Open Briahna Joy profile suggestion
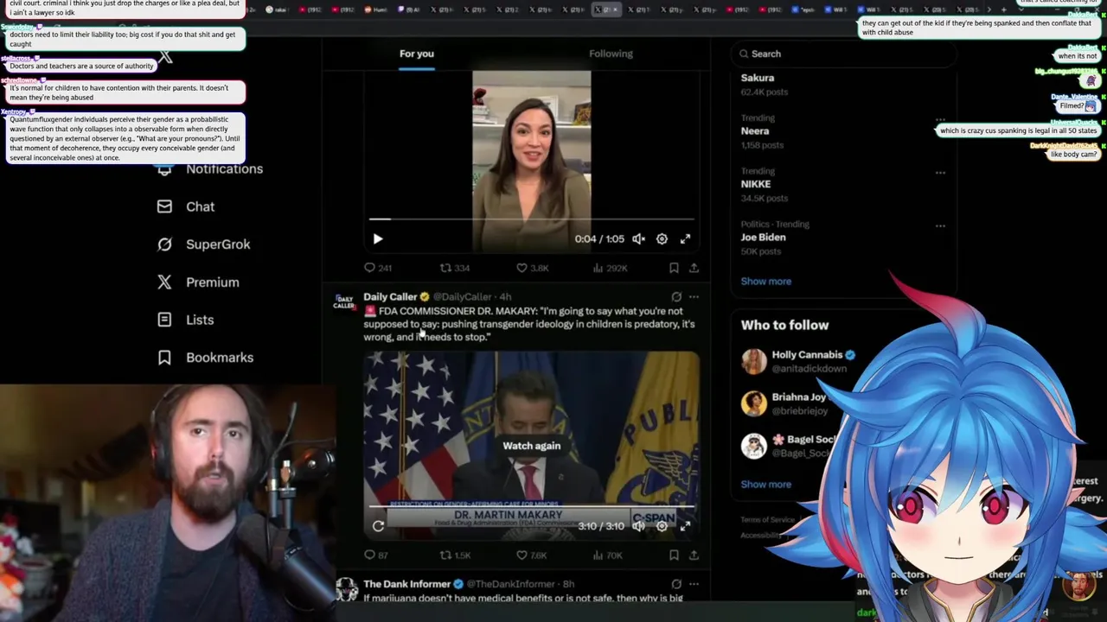This screenshot has height=622, width=1107. tap(799, 397)
